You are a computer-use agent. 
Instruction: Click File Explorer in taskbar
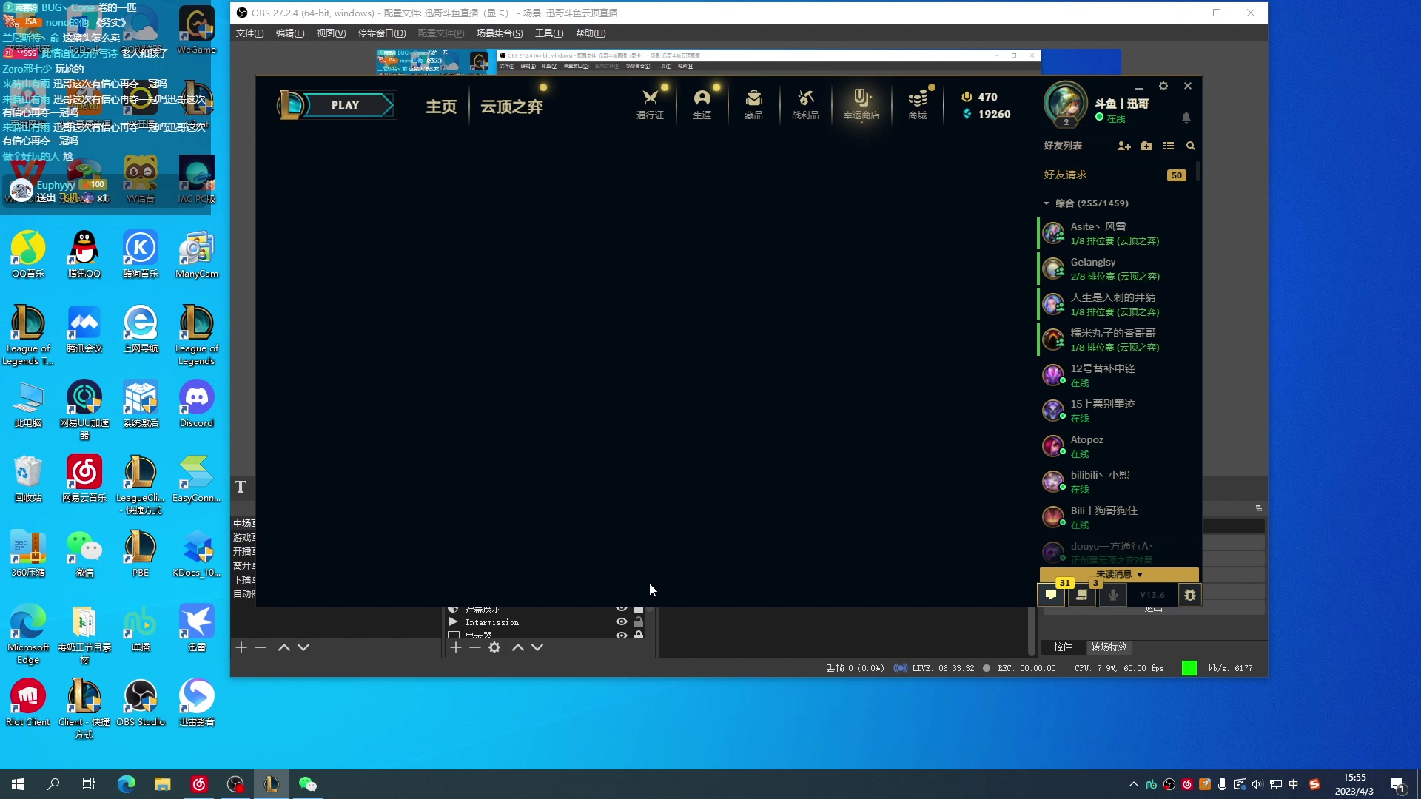pyautogui.click(x=162, y=784)
